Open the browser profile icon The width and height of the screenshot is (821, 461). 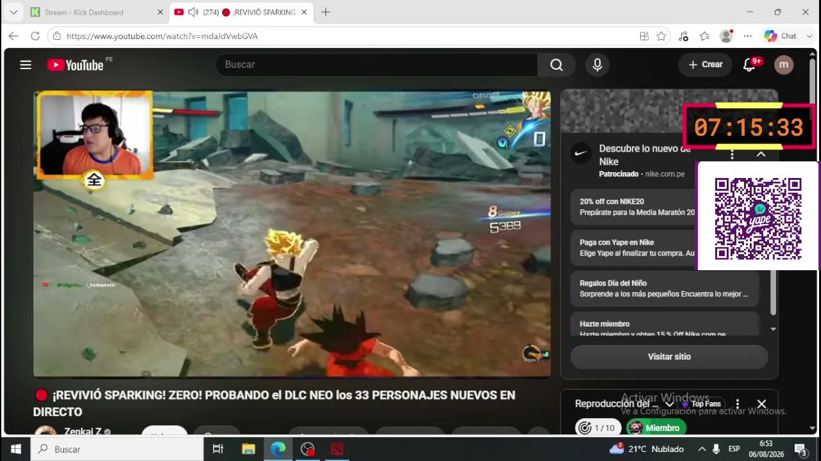[x=726, y=36]
